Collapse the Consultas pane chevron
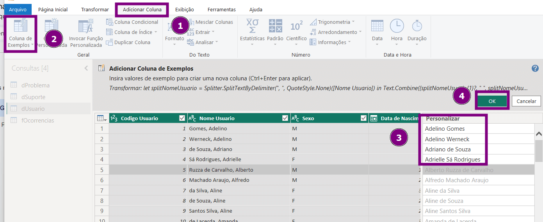 coord(86,68)
